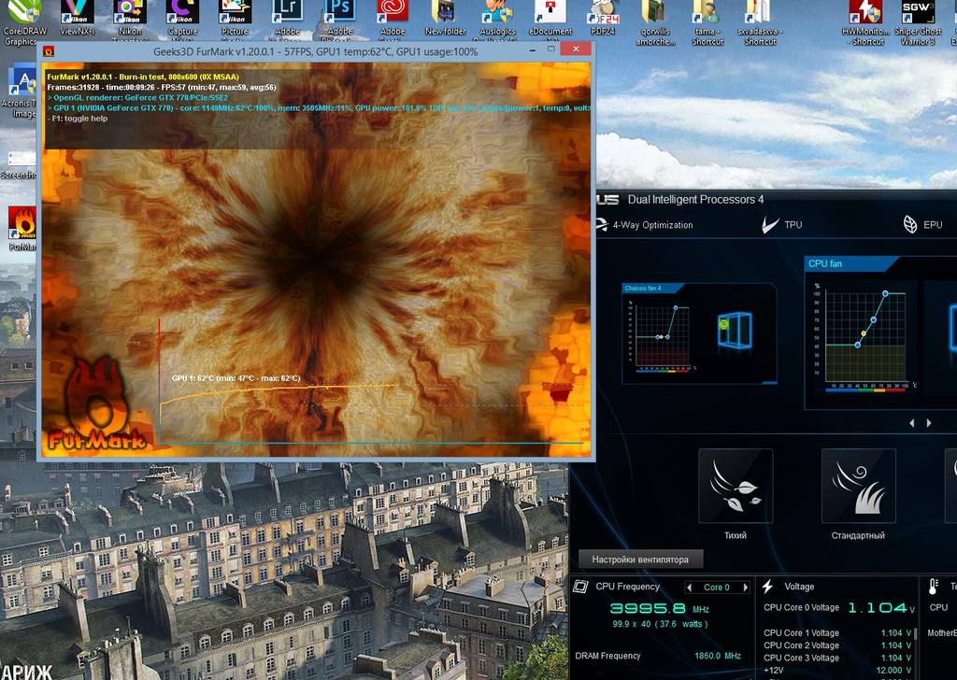Click the FurMark GPU temperature graph label
Screen dimensions: 957x680
click(236, 378)
